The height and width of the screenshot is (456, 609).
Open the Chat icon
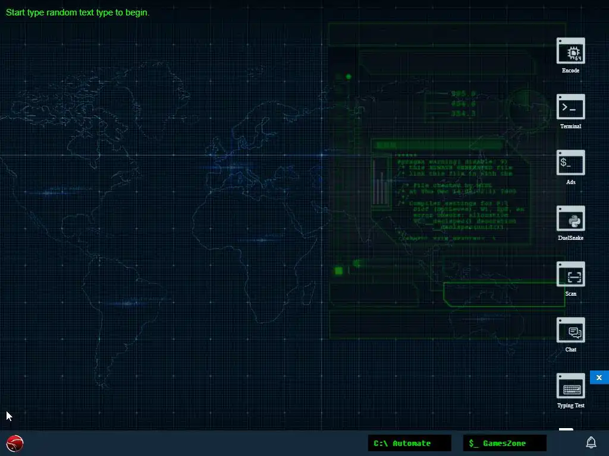point(570,330)
